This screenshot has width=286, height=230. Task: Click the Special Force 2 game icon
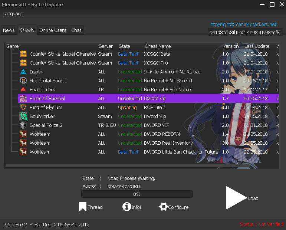click(x=23, y=125)
